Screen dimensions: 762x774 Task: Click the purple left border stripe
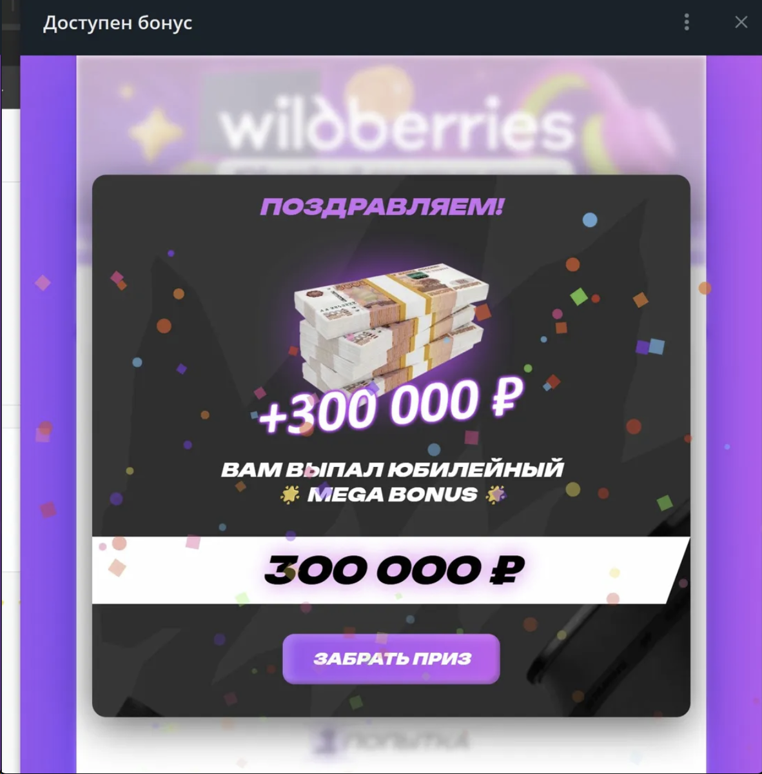coord(48,414)
